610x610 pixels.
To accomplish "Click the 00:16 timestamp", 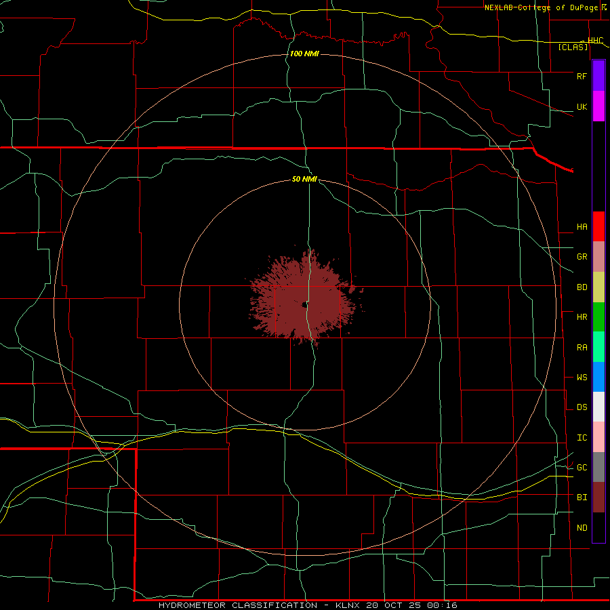I will pyautogui.click(x=442, y=605).
